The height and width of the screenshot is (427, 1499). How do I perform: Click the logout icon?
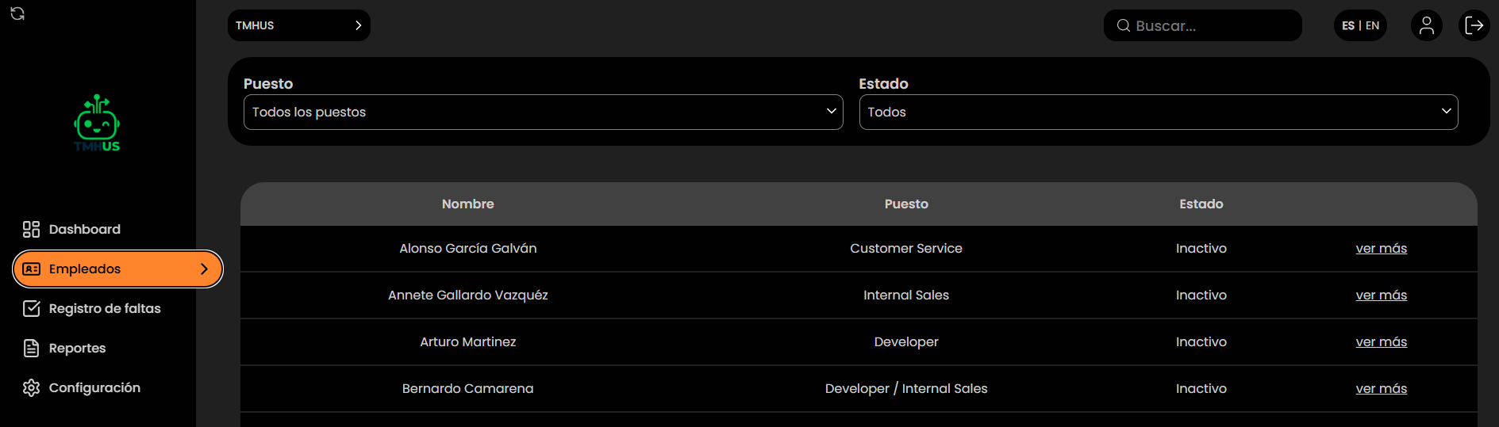click(x=1474, y=25)
